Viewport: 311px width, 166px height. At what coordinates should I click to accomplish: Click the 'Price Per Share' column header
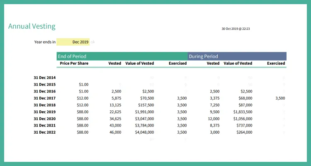point(74,63)
